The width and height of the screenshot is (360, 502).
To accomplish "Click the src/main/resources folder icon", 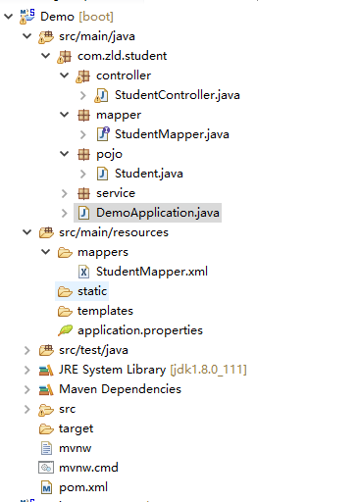I will [x=46, y=232].
